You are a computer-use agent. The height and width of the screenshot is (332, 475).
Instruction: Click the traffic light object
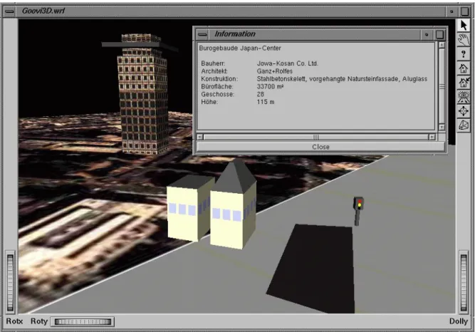click(x=358, y=211)
